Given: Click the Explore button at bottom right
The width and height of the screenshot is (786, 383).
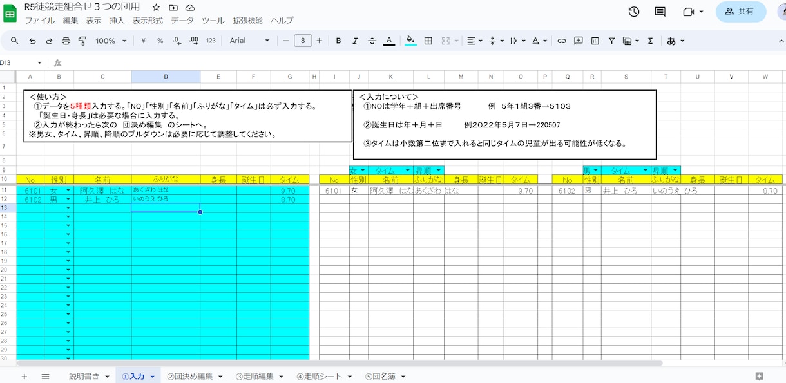Looking at the screenshot, I should (759, 377).
